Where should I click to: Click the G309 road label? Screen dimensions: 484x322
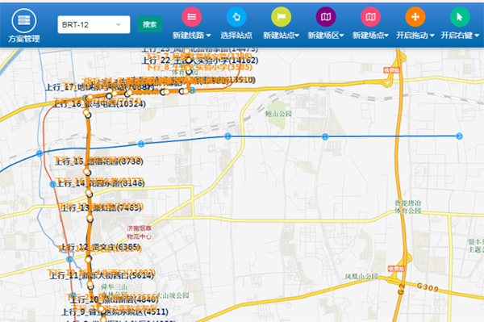(x=428, y=287)
